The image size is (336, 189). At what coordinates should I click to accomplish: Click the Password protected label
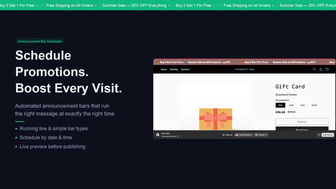point(169,136)
